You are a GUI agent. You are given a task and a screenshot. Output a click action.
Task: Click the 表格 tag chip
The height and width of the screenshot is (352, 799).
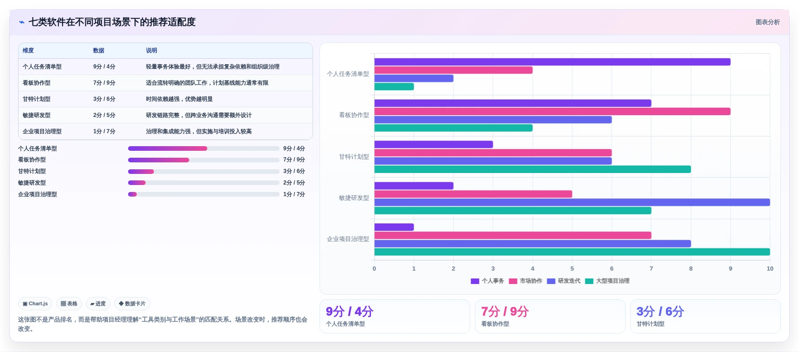(69, 304)
